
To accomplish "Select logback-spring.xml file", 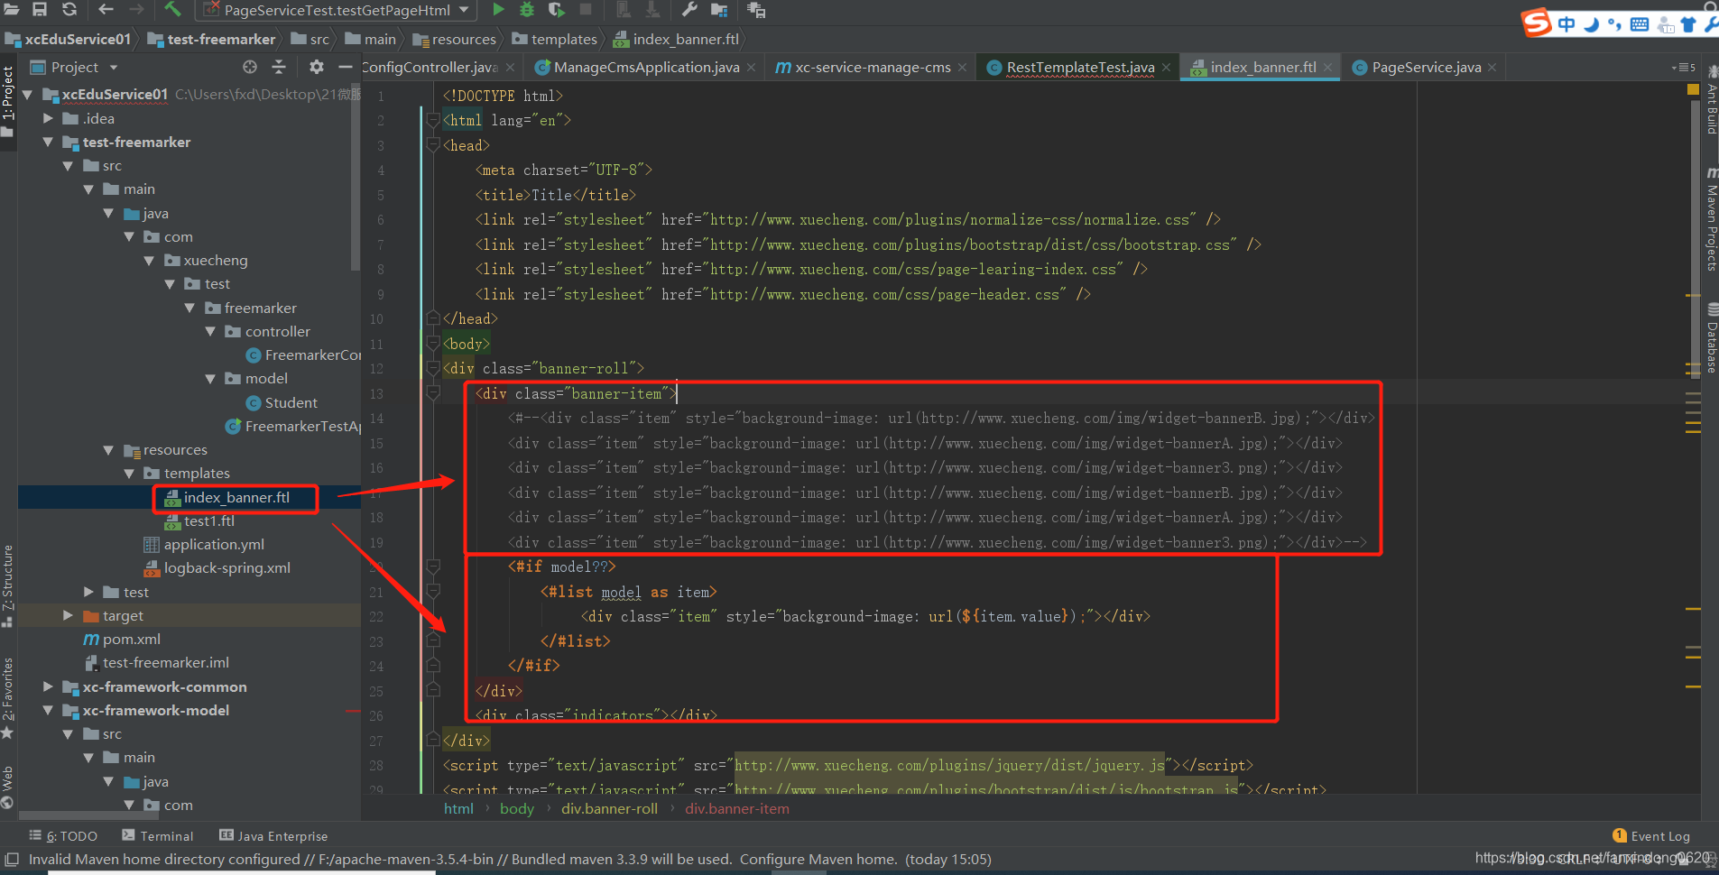I will [x=217, y=567].
